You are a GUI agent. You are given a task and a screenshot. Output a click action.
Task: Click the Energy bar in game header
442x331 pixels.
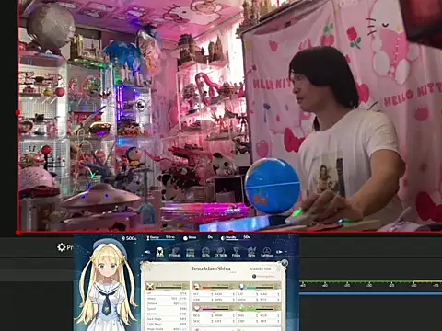[160, 238]
